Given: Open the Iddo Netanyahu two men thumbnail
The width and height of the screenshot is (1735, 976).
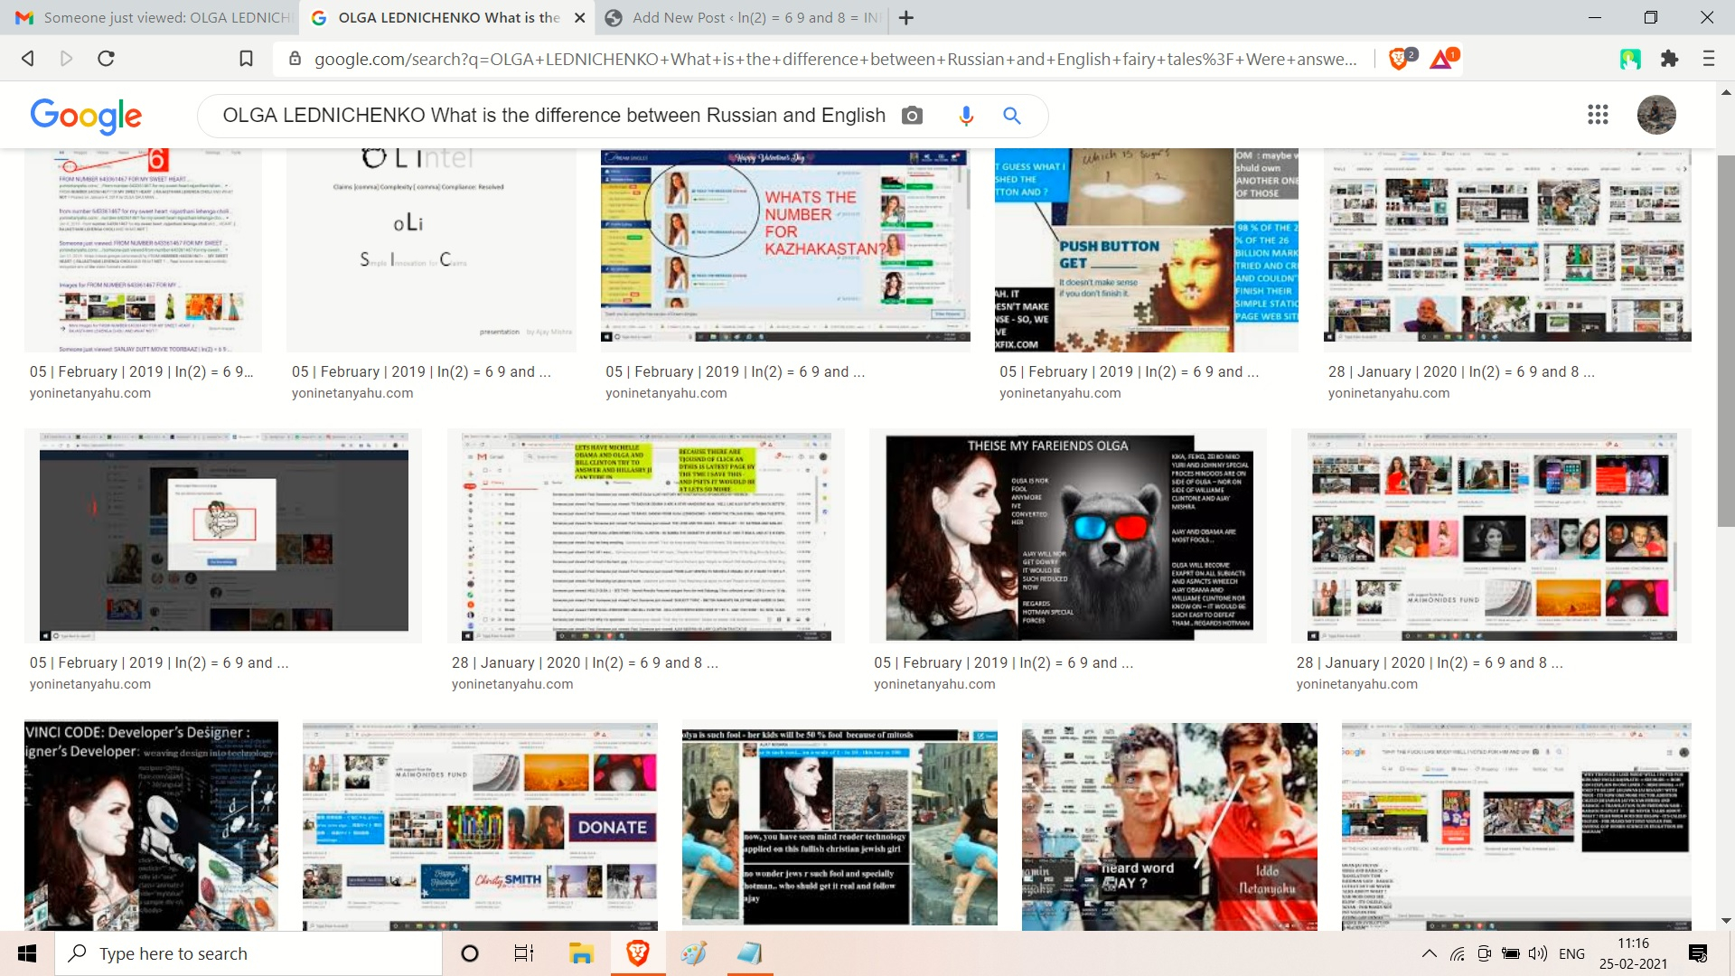Looking at the screenshot, I should (1169, 826).
